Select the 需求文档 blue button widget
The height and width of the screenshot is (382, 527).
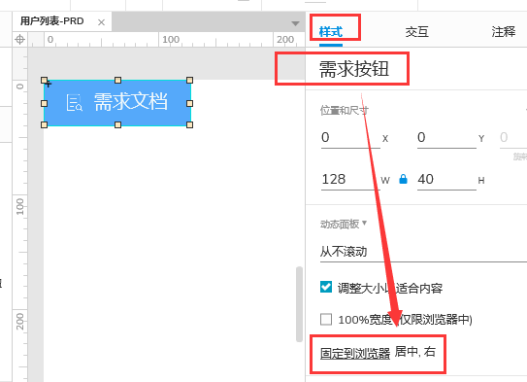(117, 103)
